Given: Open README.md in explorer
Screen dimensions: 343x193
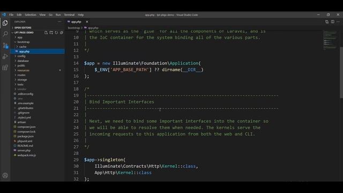Looking at the screenshot, I should [x=38, y=146].
